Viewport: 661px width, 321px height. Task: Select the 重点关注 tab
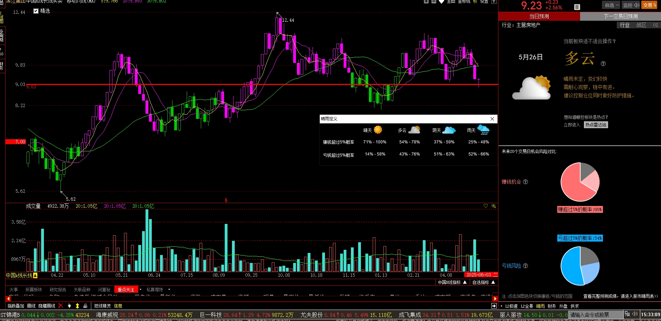(x=126, y=290)
